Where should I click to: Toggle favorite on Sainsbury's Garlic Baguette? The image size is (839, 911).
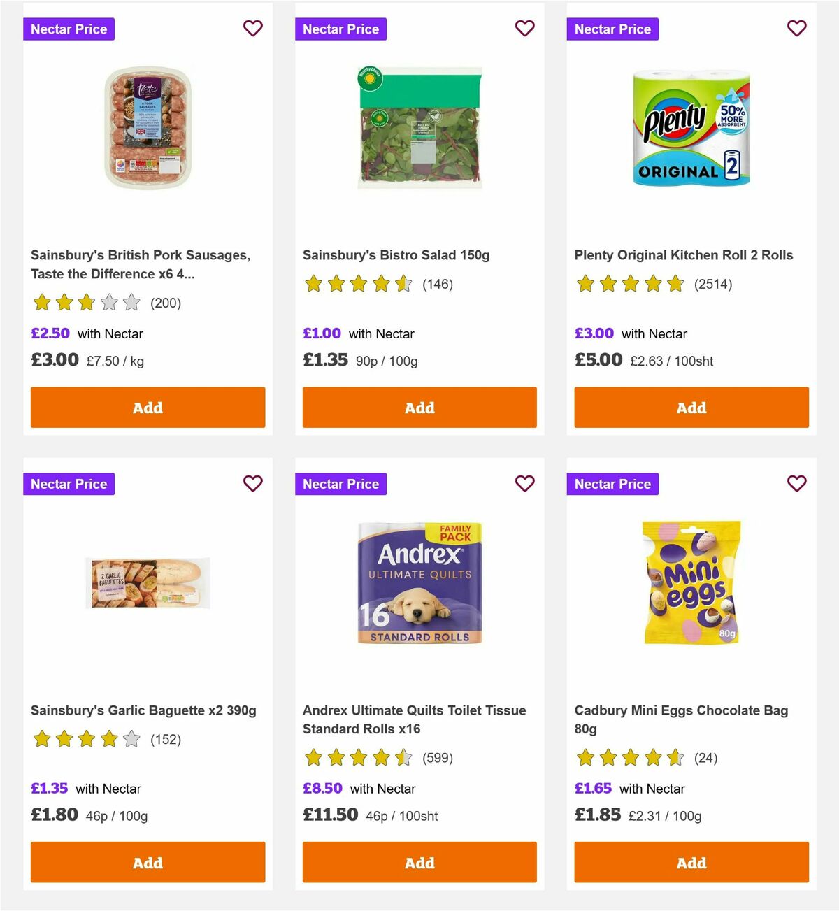(252, 483)
